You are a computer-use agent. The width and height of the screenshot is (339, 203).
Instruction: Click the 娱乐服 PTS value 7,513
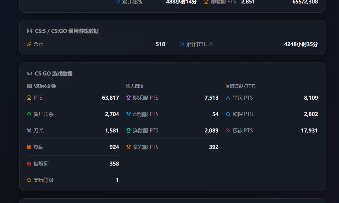pos(211,98)
